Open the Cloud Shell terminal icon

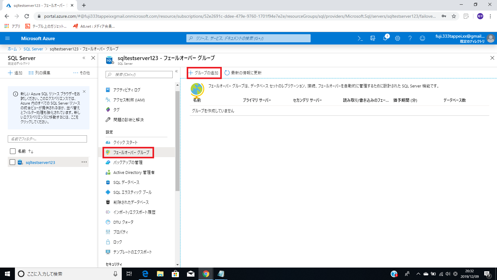(x=360, y=38)
